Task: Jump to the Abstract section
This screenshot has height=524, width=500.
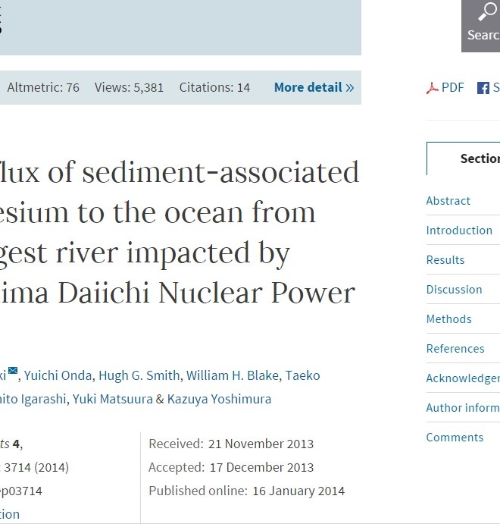Action: coord(448,201)
